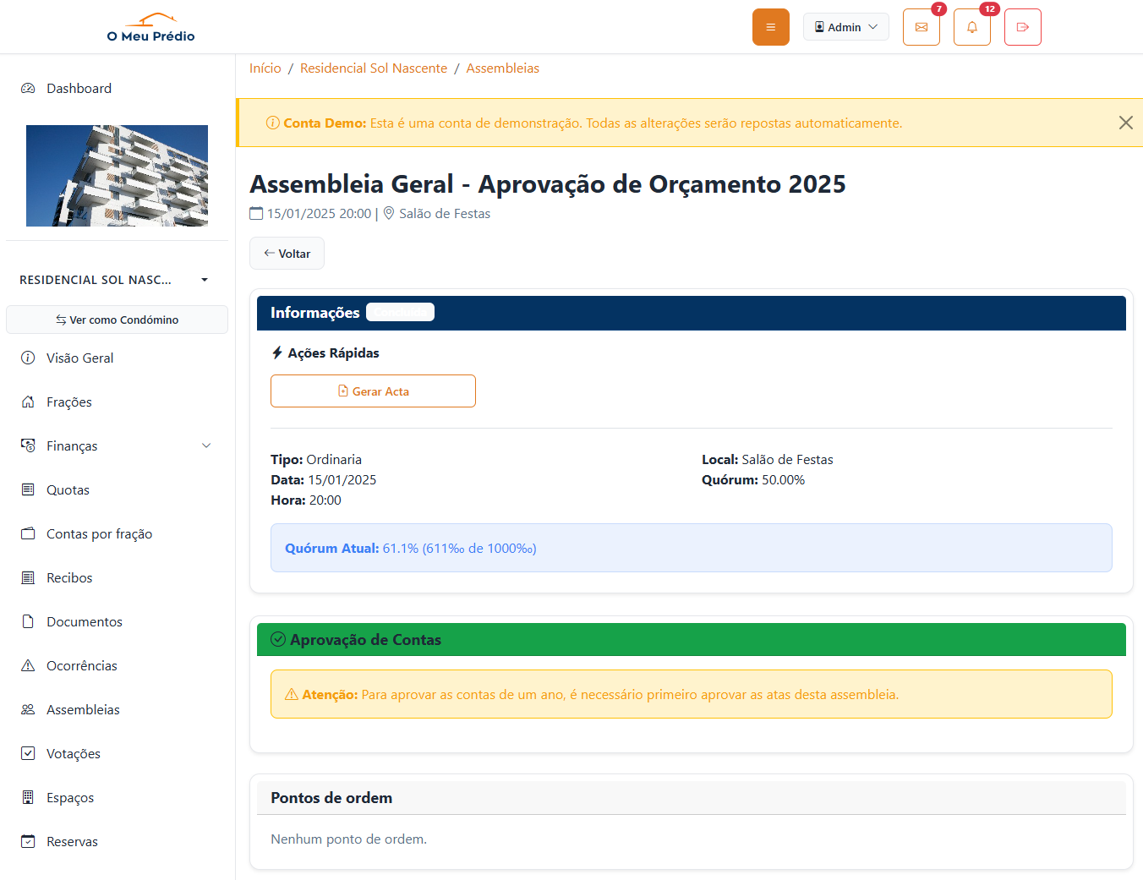Open notifications via the bell icon
1143x880 pixels.
pyautogui.click(x=971, y=26)
